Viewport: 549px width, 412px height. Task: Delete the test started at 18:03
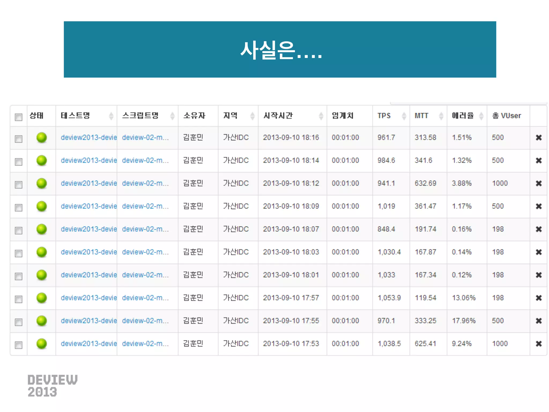(x=539, y=252)
